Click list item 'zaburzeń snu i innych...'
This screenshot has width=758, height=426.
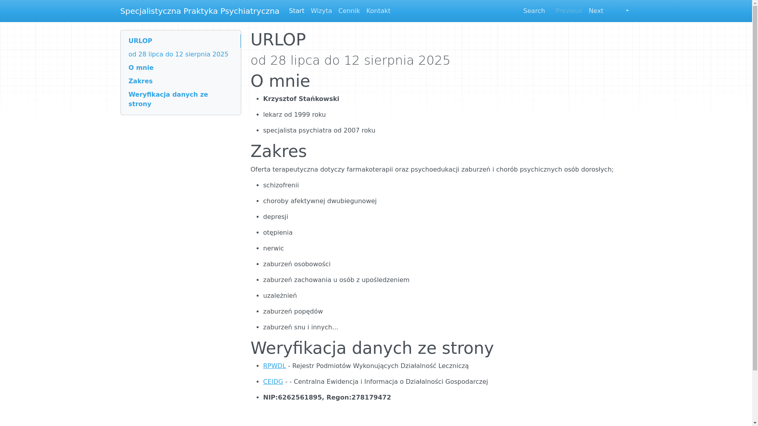[300, 327]
